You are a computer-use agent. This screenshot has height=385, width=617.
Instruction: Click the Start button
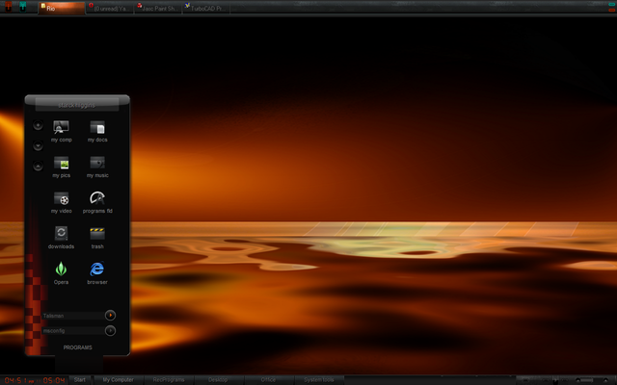[80, 380]
